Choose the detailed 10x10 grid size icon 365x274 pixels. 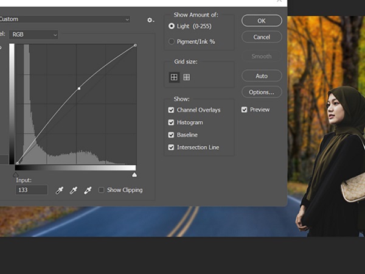pos(187,77)
